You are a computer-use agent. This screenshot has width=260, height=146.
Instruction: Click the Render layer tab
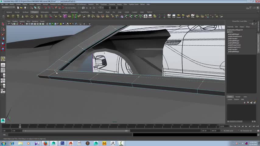(238, 97)
